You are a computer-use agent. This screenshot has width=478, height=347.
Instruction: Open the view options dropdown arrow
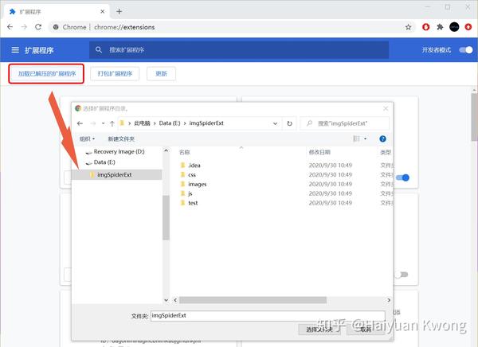pos(365,139)
